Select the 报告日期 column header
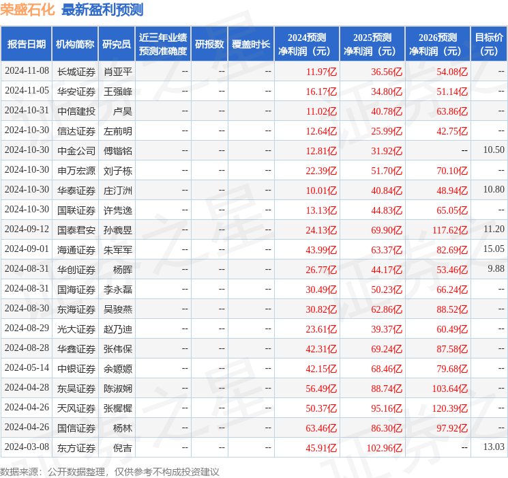Viewport: 508px width, 478px height. 26,44
